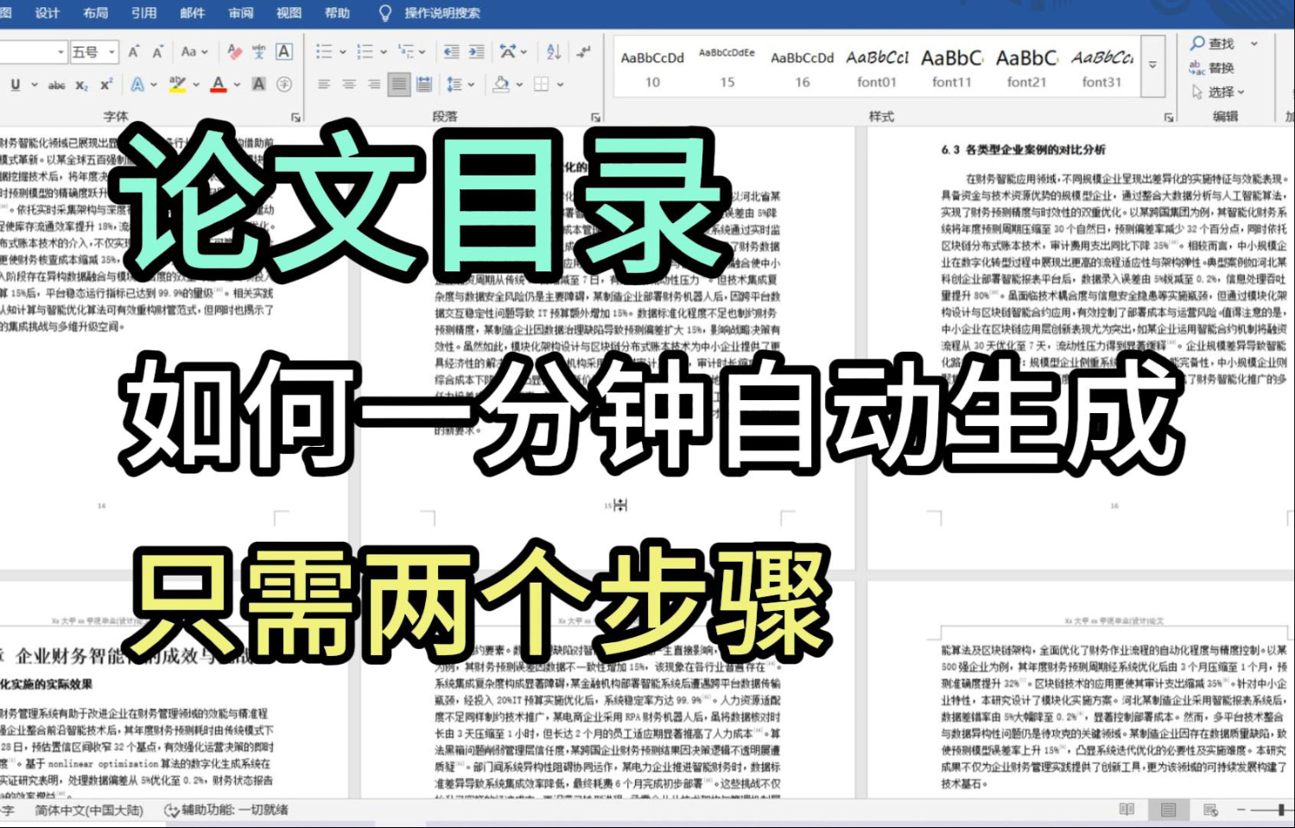
Task: Apply the red Font Color icon
Action: (x=217, y=85)
